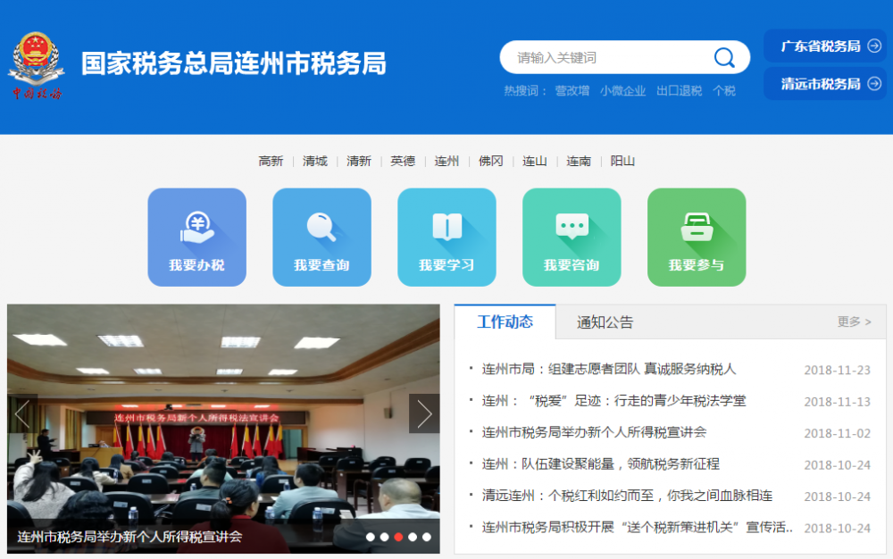Open the 连州 region link
Screen dimensions: 893x559
(446, 161)
